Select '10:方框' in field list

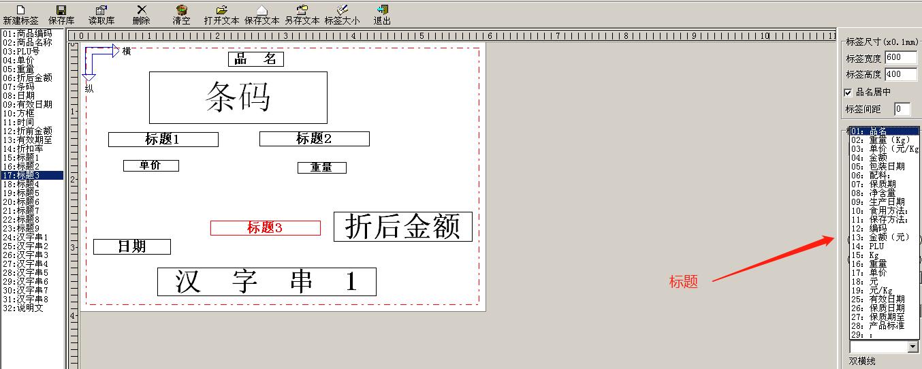[32, 113]
